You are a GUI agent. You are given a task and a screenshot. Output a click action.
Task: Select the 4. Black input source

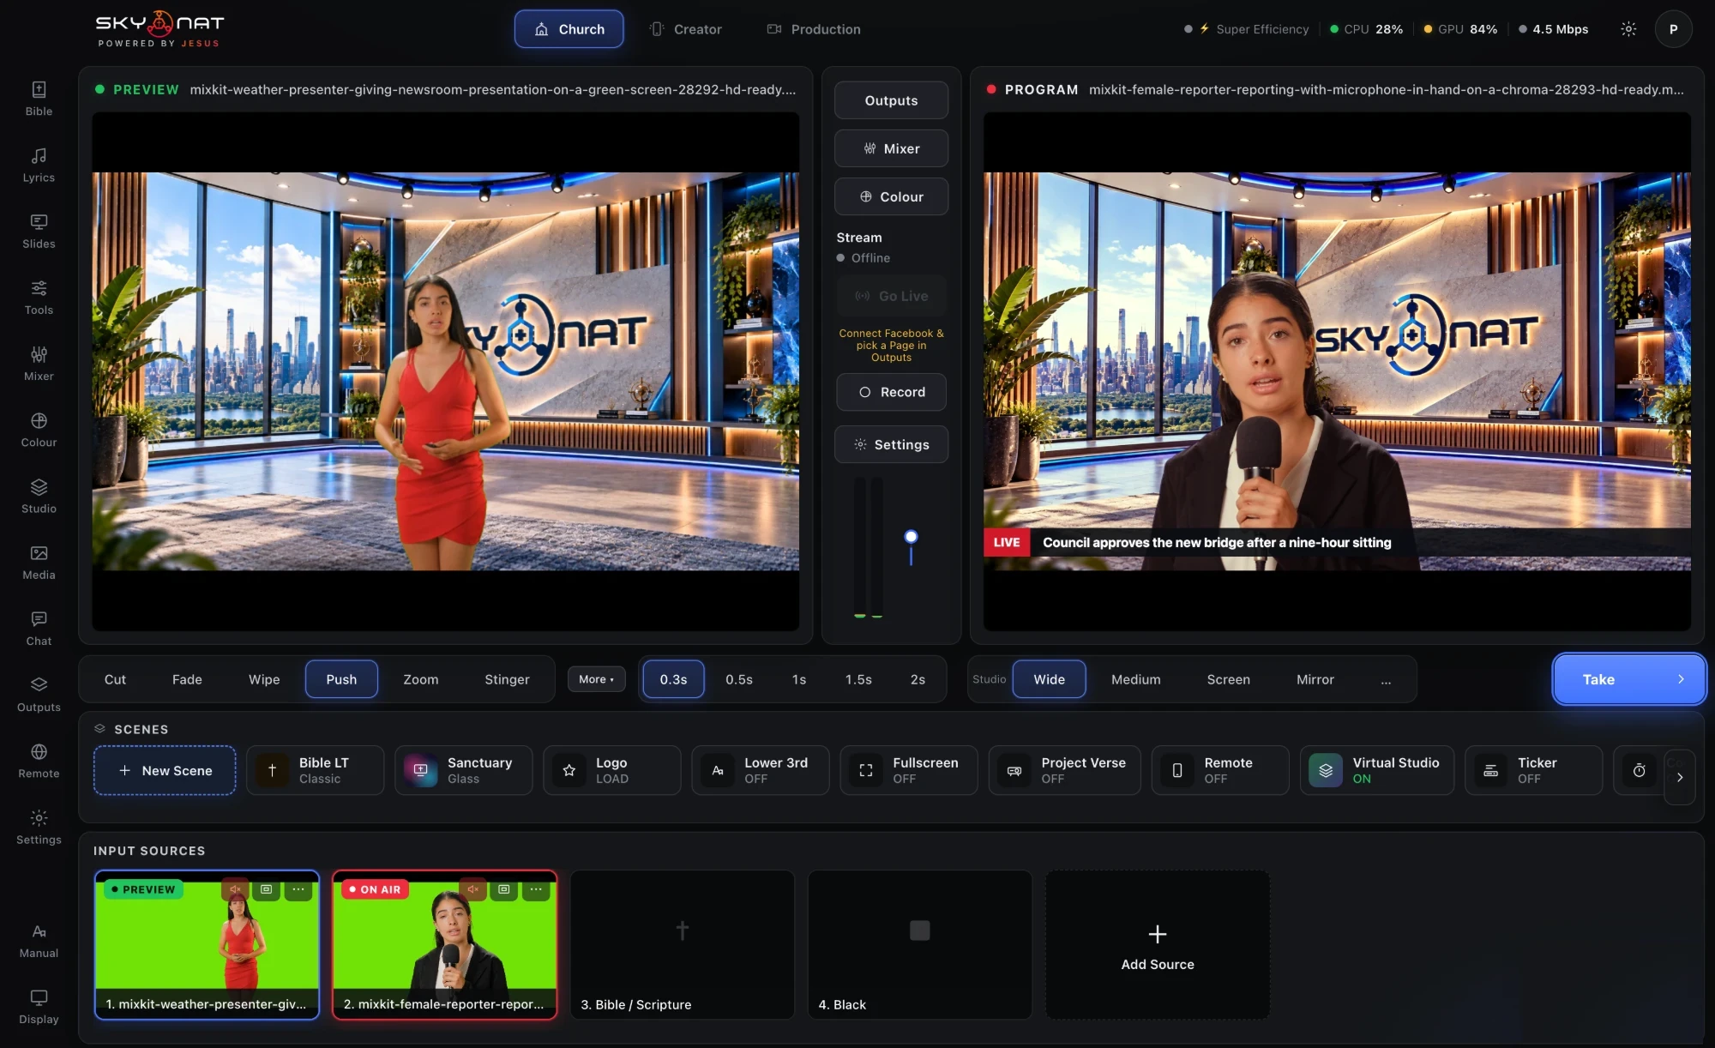[x=919, y=945]
